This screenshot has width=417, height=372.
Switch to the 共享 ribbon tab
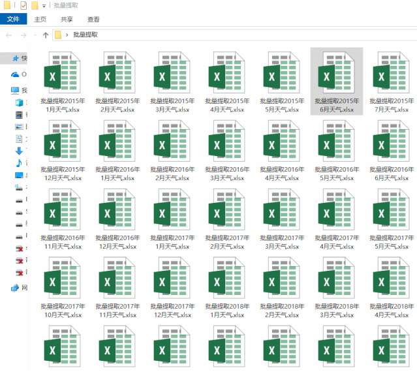(67, 20)
